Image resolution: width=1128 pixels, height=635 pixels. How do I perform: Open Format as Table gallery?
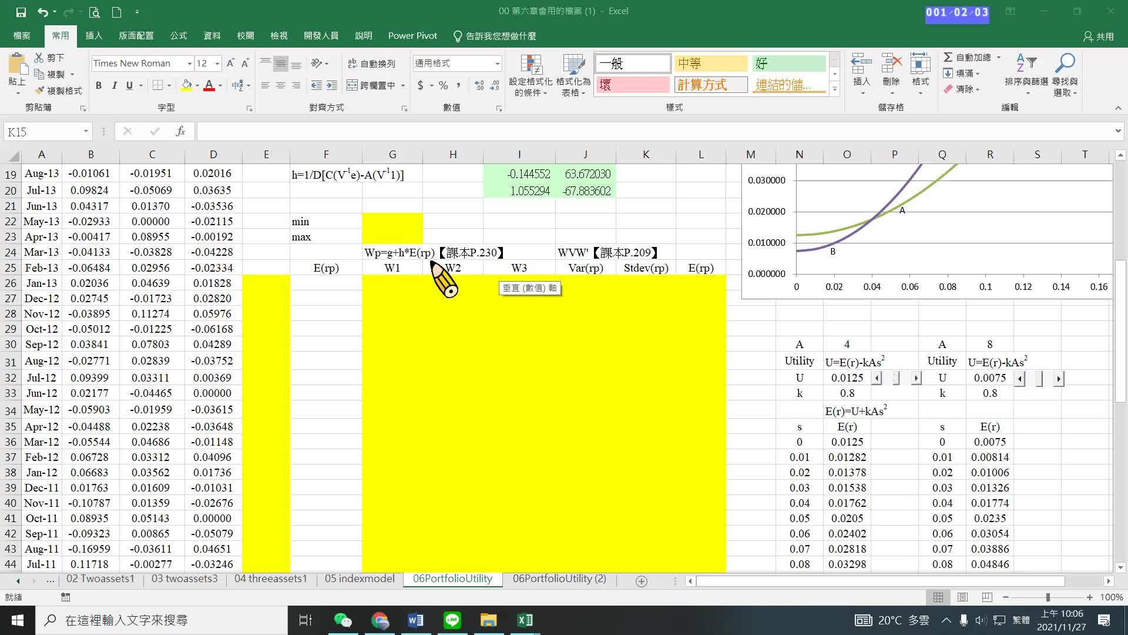click(573, 75)
